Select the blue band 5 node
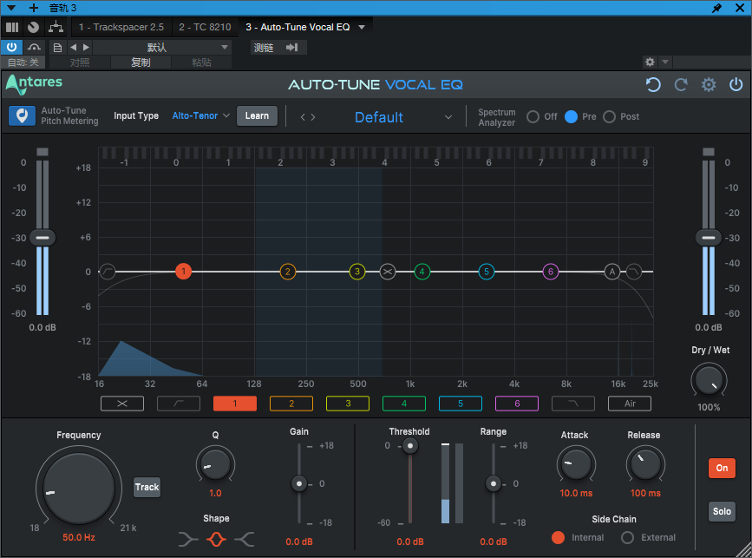Screen dimensions: 752x558 (487, 272)
